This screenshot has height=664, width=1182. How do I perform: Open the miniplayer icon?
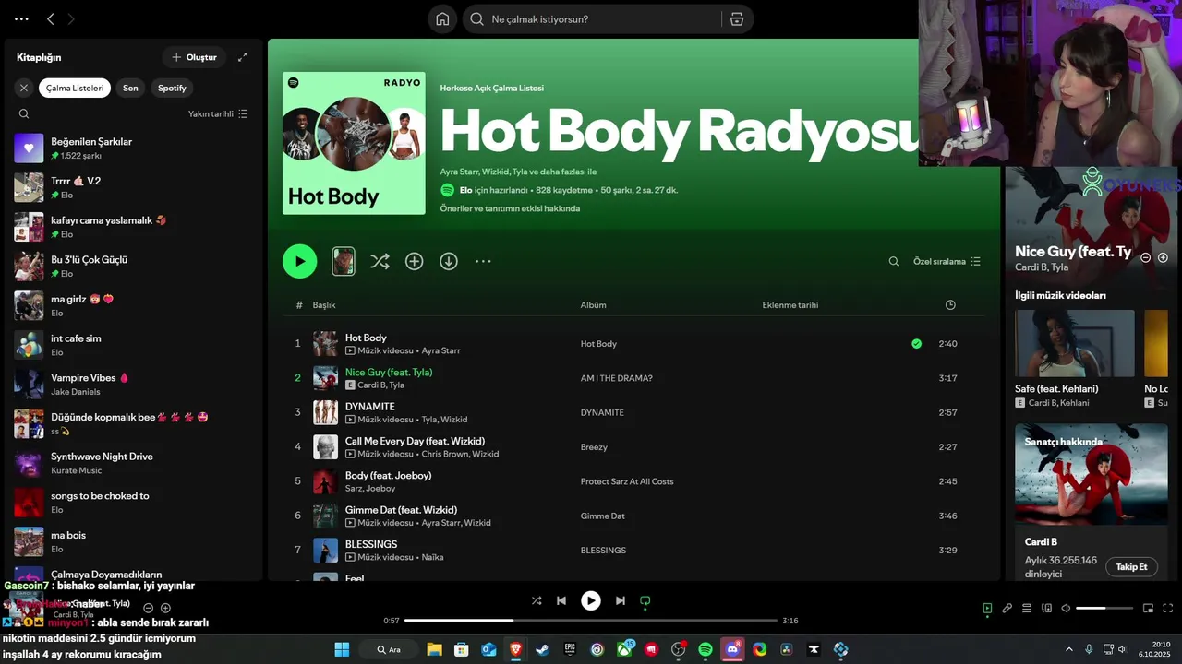(x=1149, y=608)
